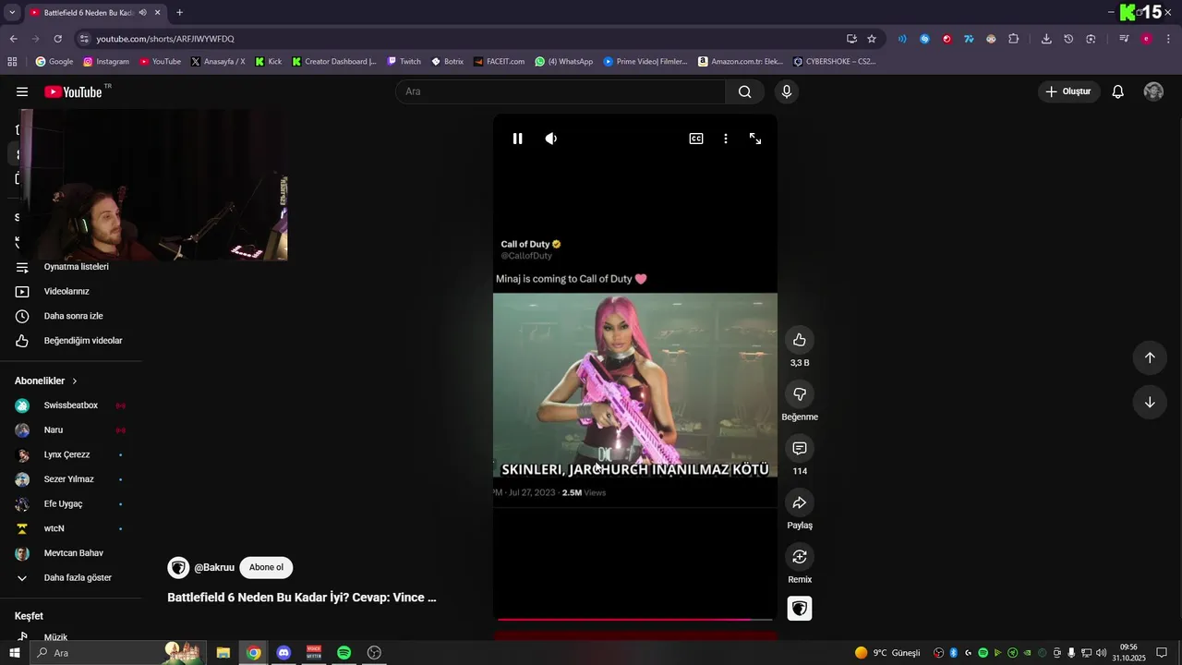Open the @Bakruu channel link
The height and width of the screenshot is (665, 1182).
214,567
